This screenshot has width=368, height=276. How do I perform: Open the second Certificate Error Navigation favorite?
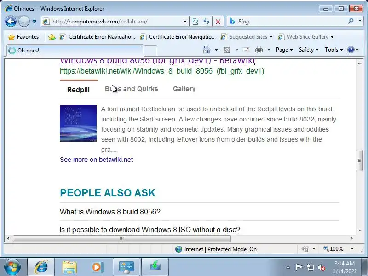(x=178, y=37)
